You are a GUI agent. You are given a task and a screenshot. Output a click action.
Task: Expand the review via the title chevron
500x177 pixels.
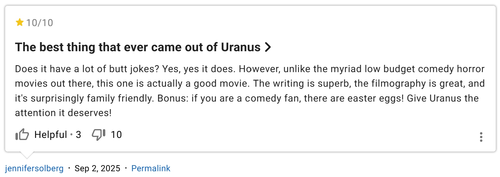[x=268, y=47]
